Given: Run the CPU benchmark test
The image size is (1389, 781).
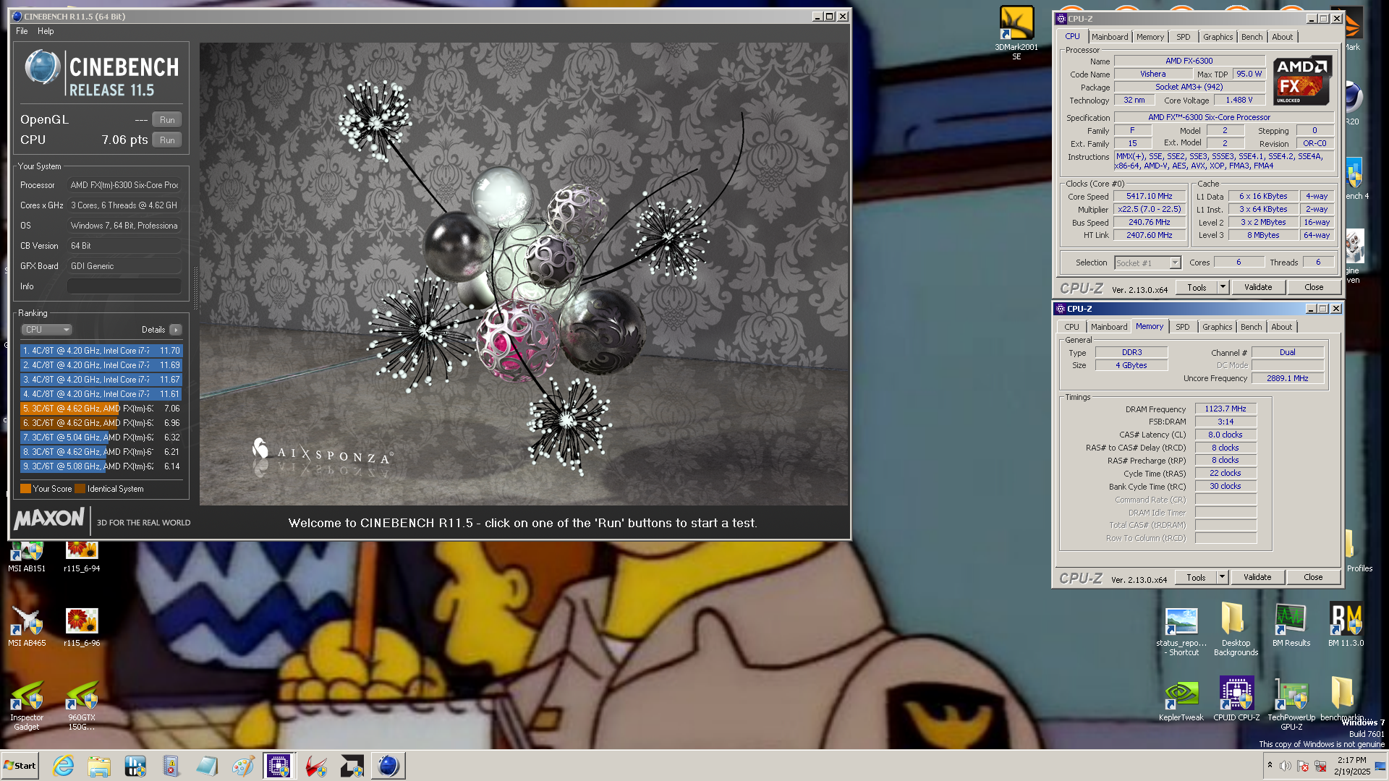Looking at the screenshot, I should click(x=167, y=140).
